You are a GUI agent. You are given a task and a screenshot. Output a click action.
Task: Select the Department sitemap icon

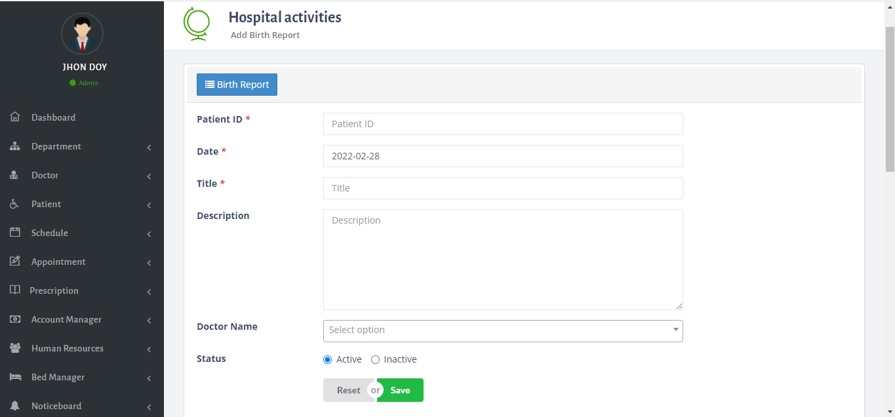[14, 146]
